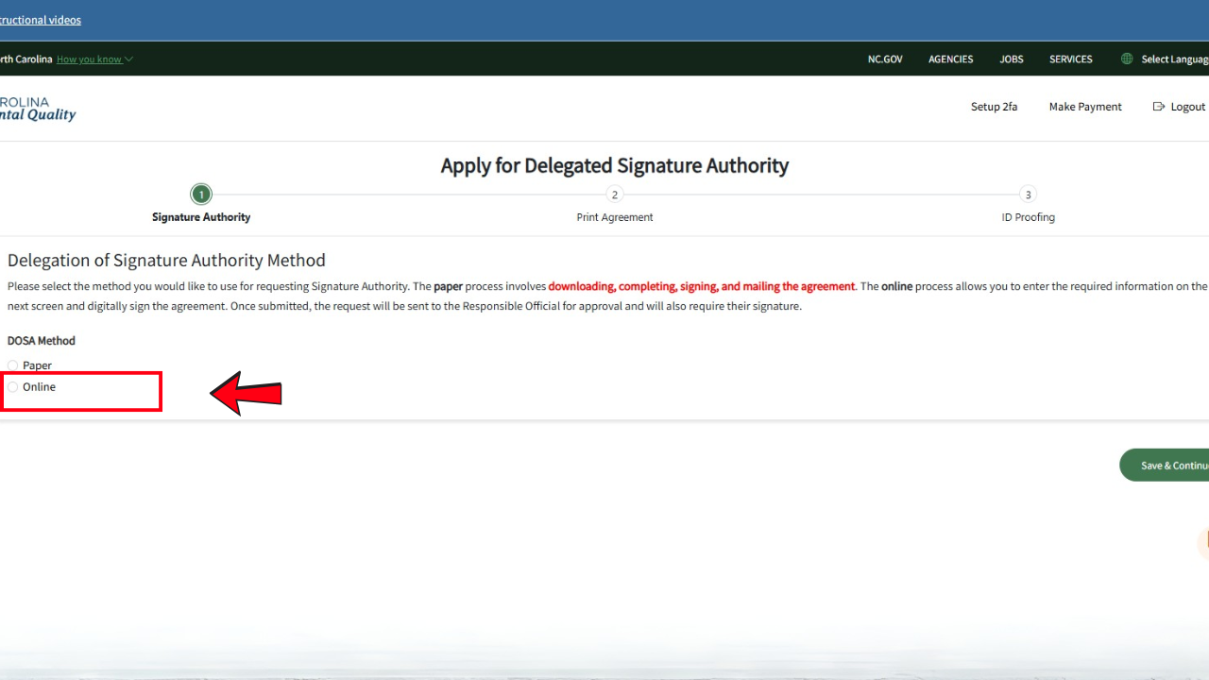Open the JOBS menu item

[x=1012, y=59]
